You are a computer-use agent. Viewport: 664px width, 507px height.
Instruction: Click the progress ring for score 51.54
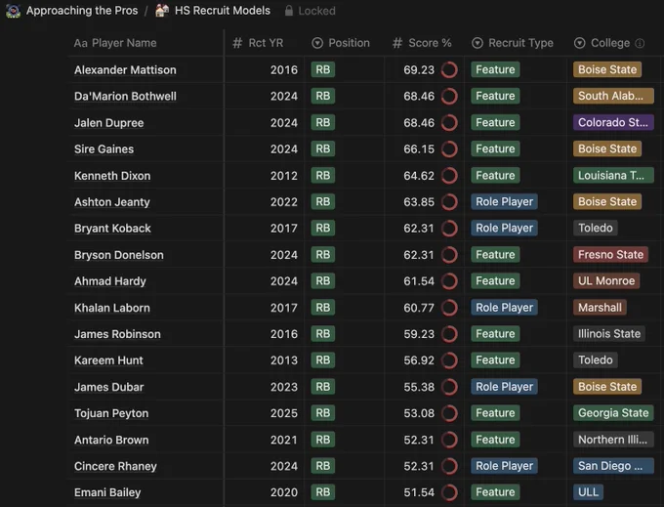(x=449, y=492)
